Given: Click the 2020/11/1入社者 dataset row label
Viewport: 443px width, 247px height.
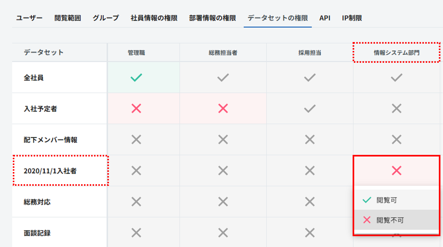Looking at the screenshot, I should 50,171.
